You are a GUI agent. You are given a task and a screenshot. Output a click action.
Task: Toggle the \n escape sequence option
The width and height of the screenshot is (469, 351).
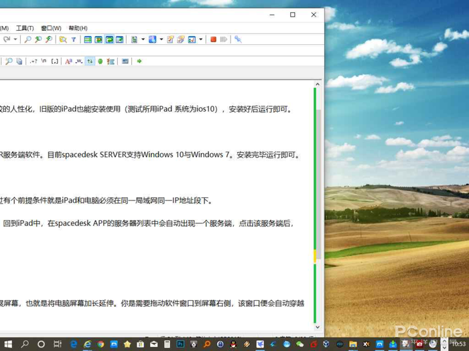coord(44,62)
